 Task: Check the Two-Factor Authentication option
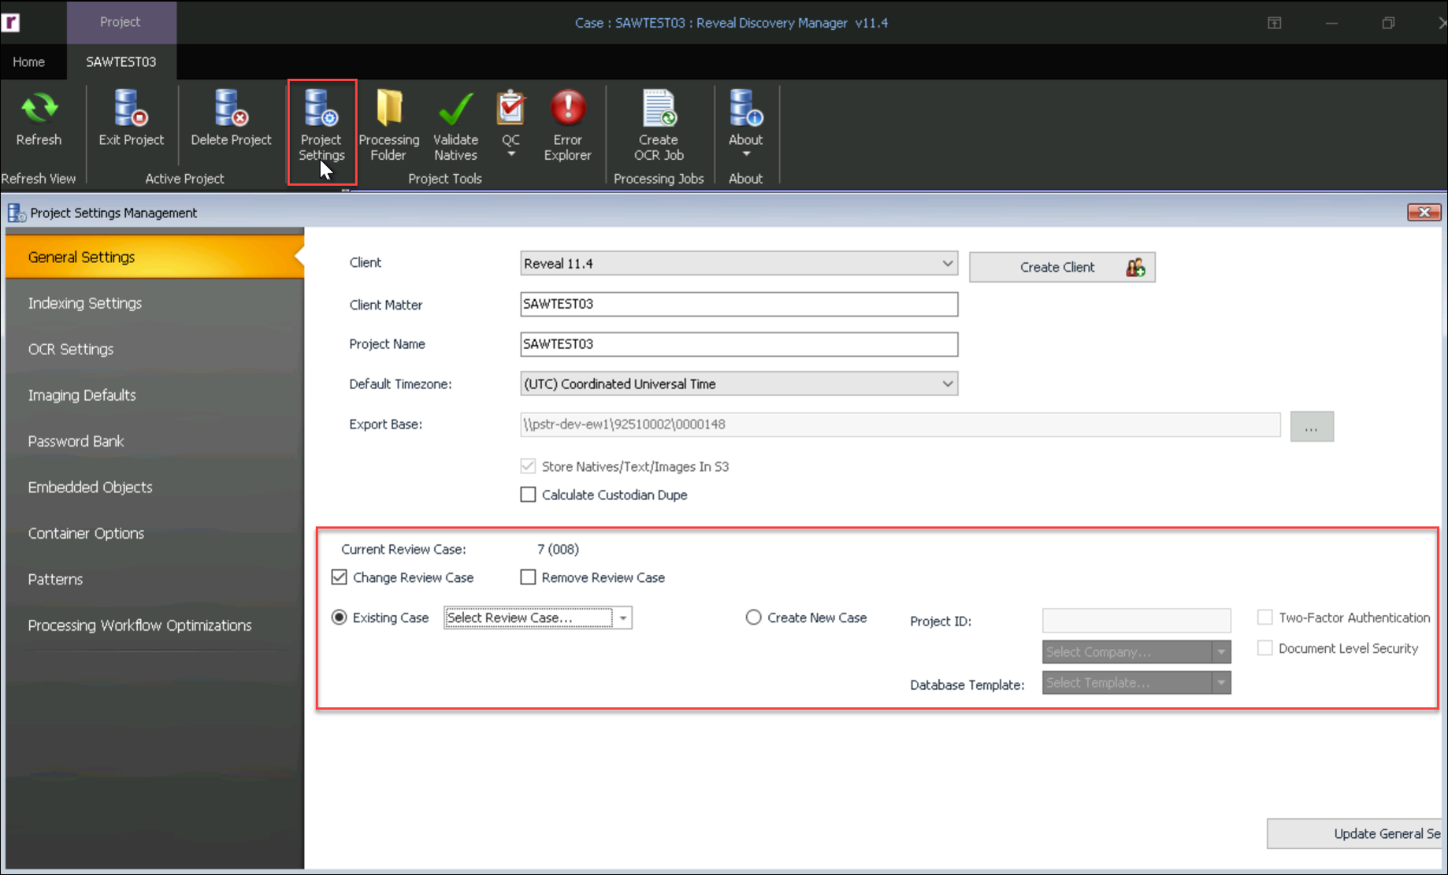[x=1264, y=617]
